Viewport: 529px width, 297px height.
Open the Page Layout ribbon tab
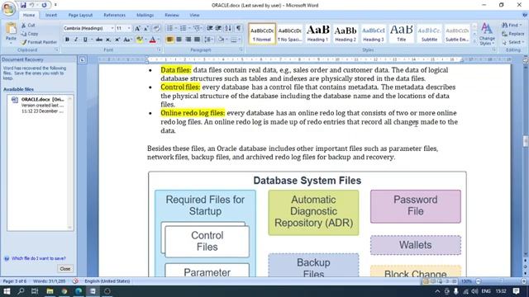click(80, 15)
